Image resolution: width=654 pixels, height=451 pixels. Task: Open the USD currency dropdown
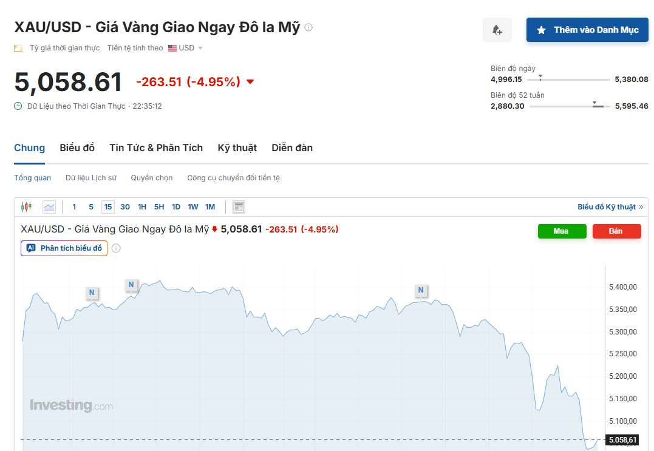(185, 48)
